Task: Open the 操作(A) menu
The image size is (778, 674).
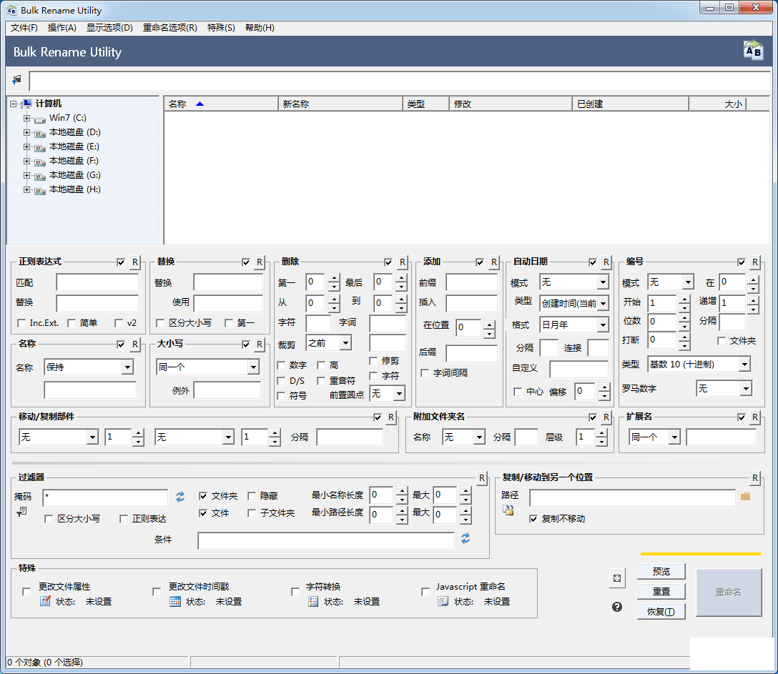Action: (62, 28)
